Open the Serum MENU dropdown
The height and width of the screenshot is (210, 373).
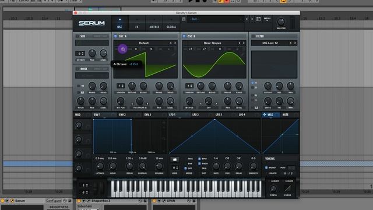[x=267, y=19]
